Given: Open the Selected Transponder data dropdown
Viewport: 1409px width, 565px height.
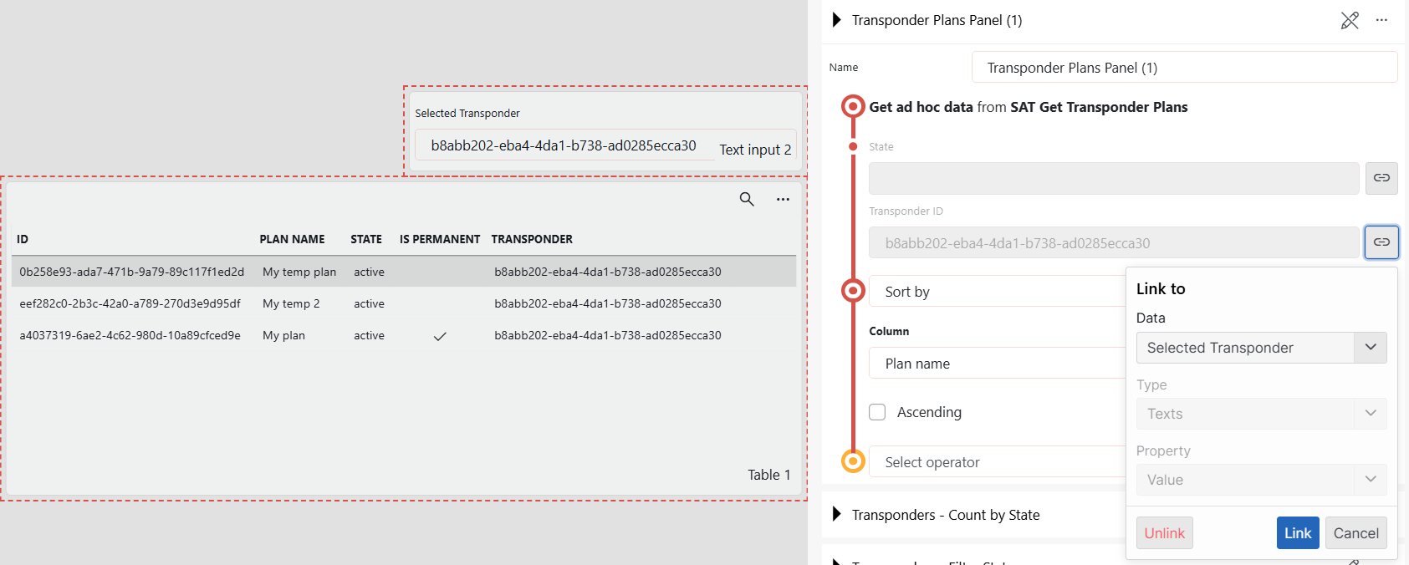Looking at the screenshot, I should point(1261,348).
